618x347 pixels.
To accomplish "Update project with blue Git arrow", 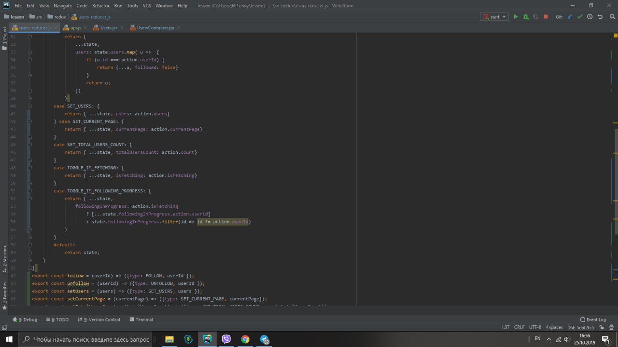I will tap(570, 17).
